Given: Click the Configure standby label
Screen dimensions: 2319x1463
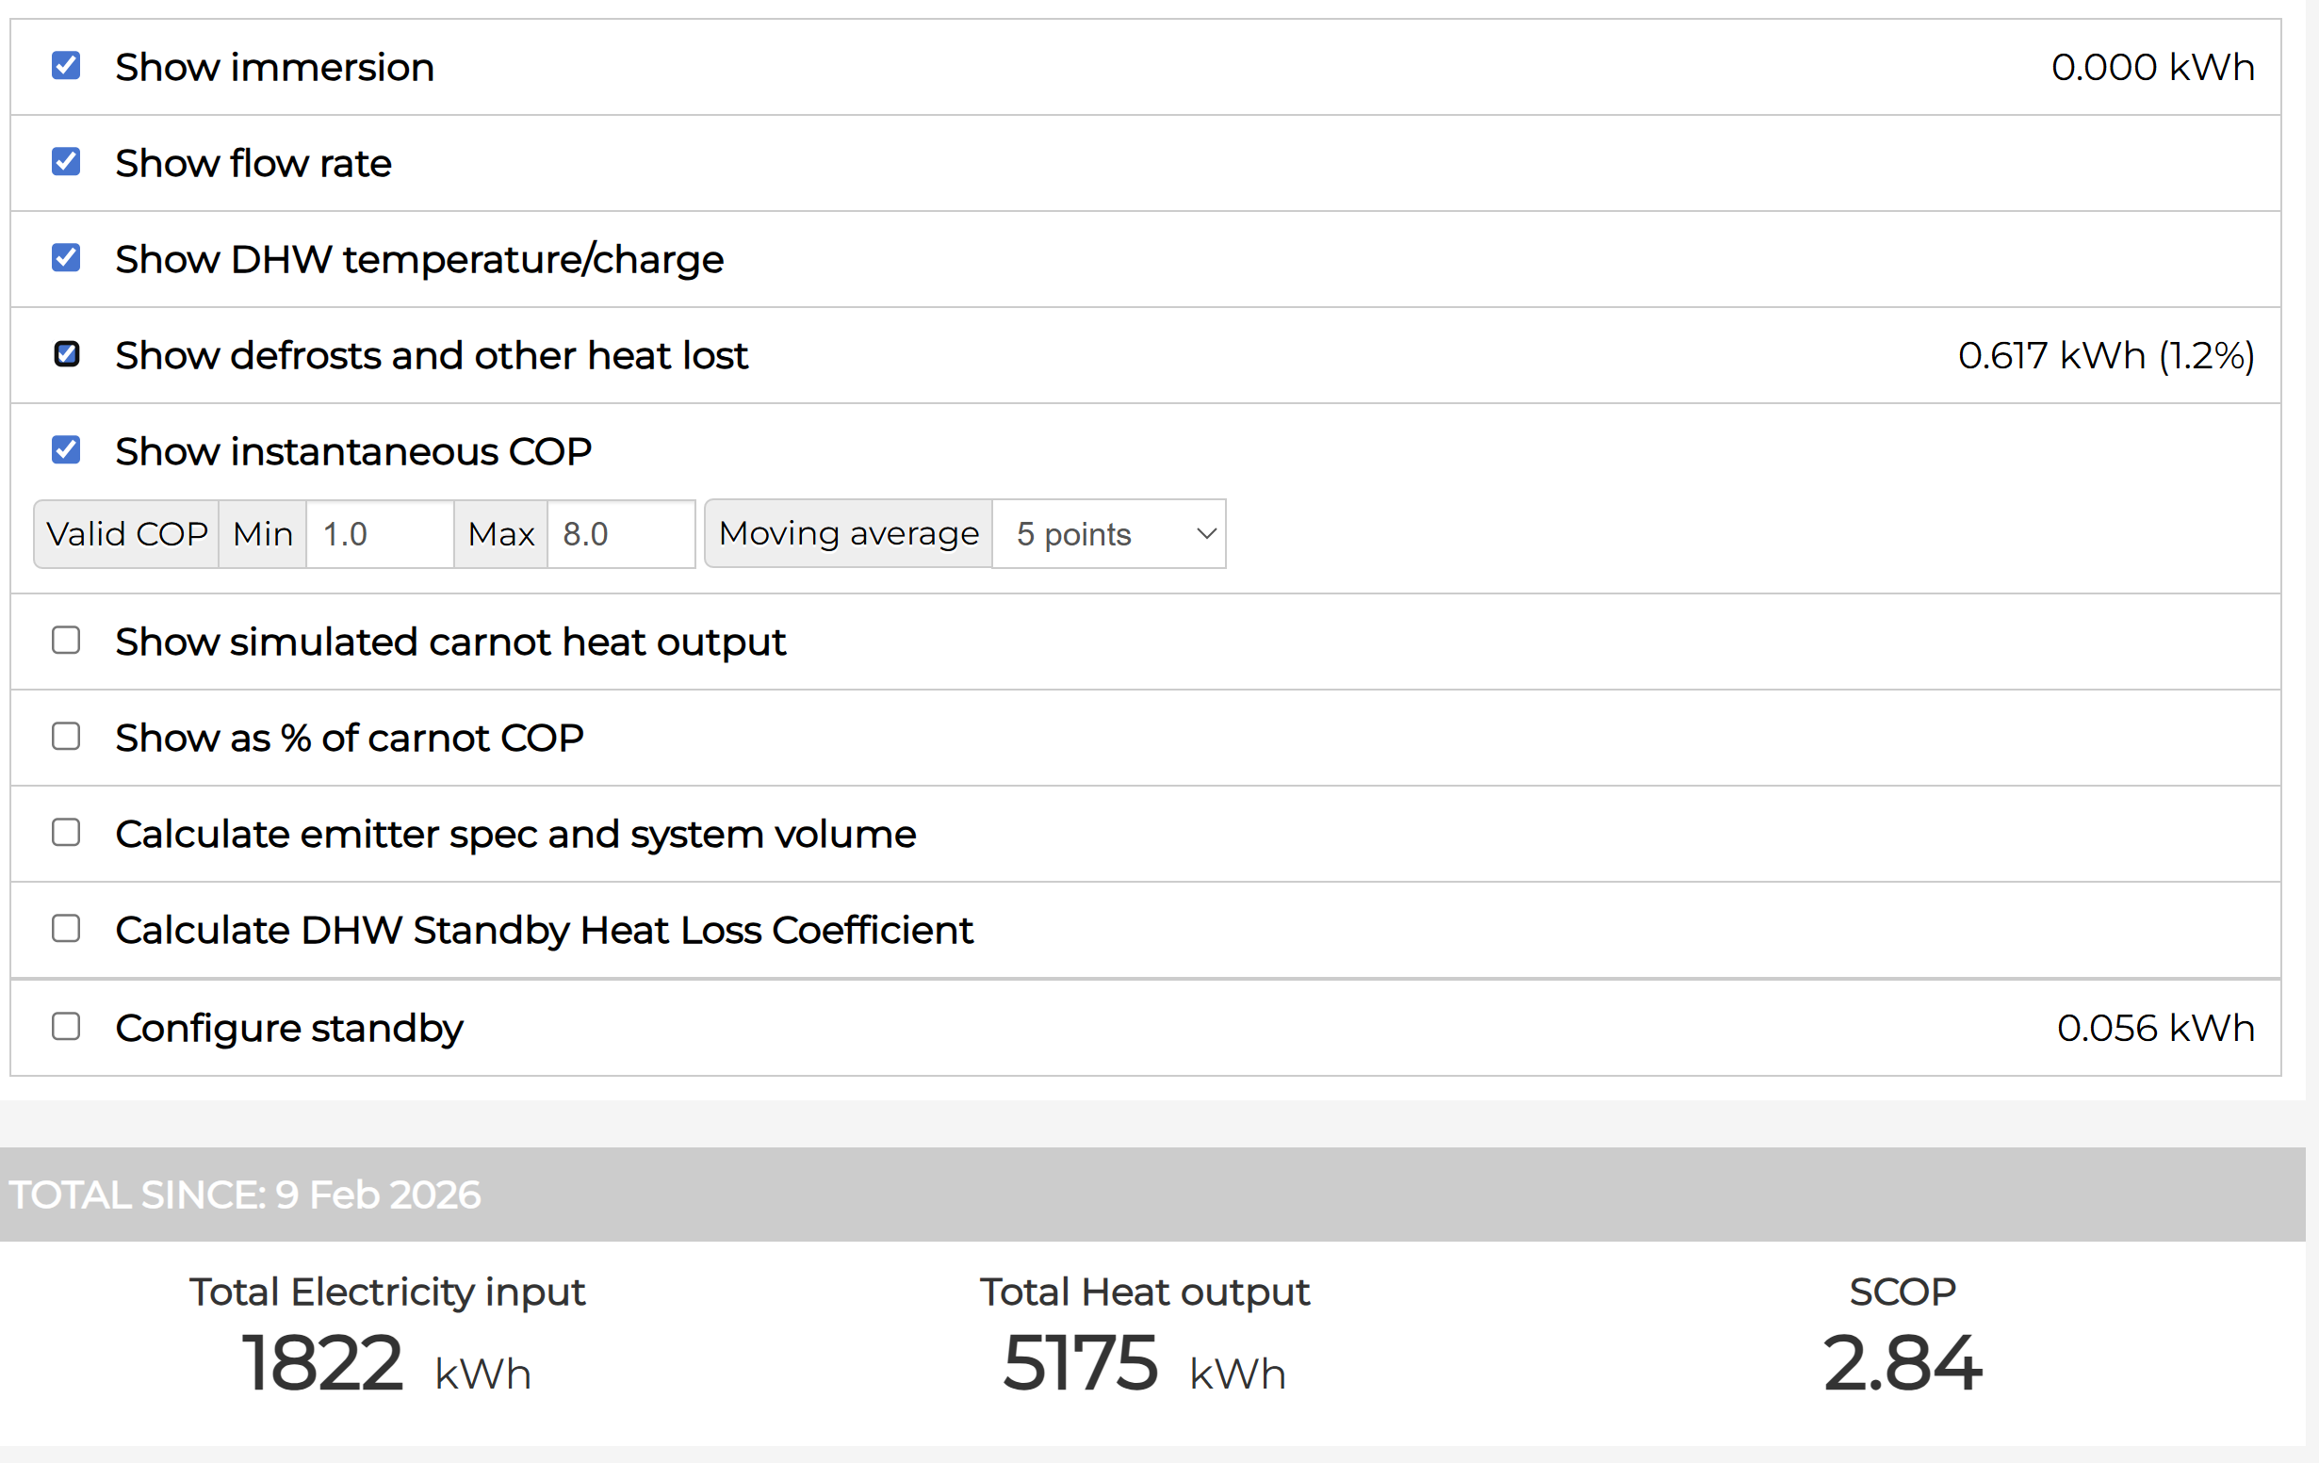Looking at the screenshot, I should pyautogui.click(x=289, y=1029).
